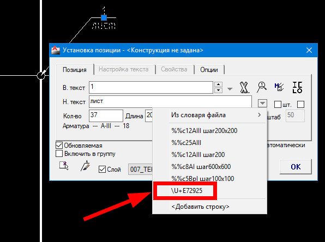Confirm with the OK button

296,167
